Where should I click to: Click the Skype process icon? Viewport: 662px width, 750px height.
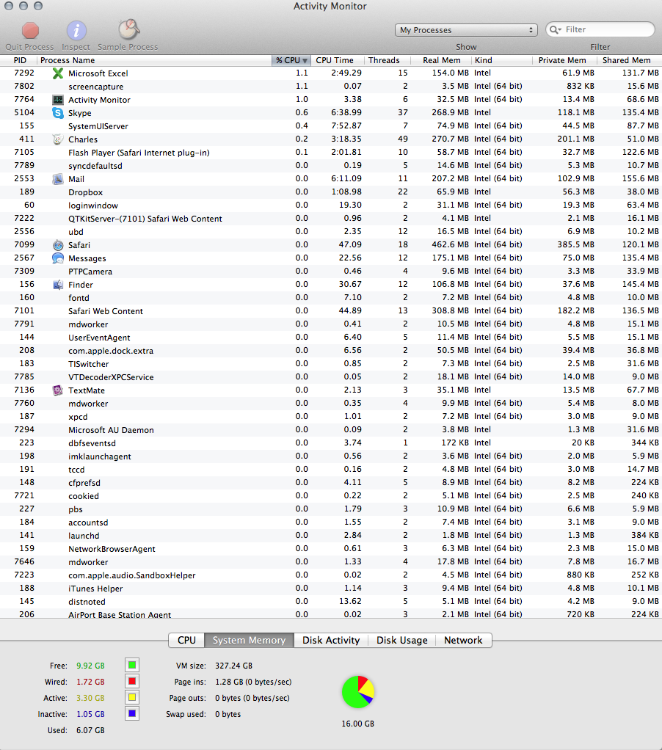pos(58,113)
